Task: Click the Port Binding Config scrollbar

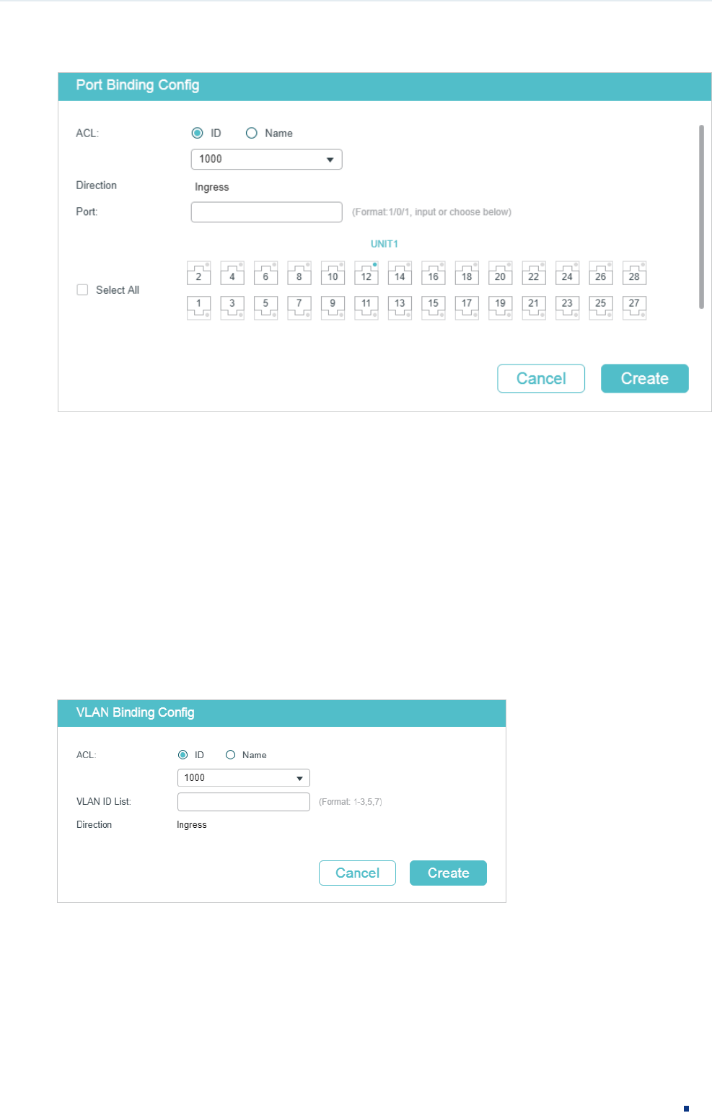Action: coord(701,217)
